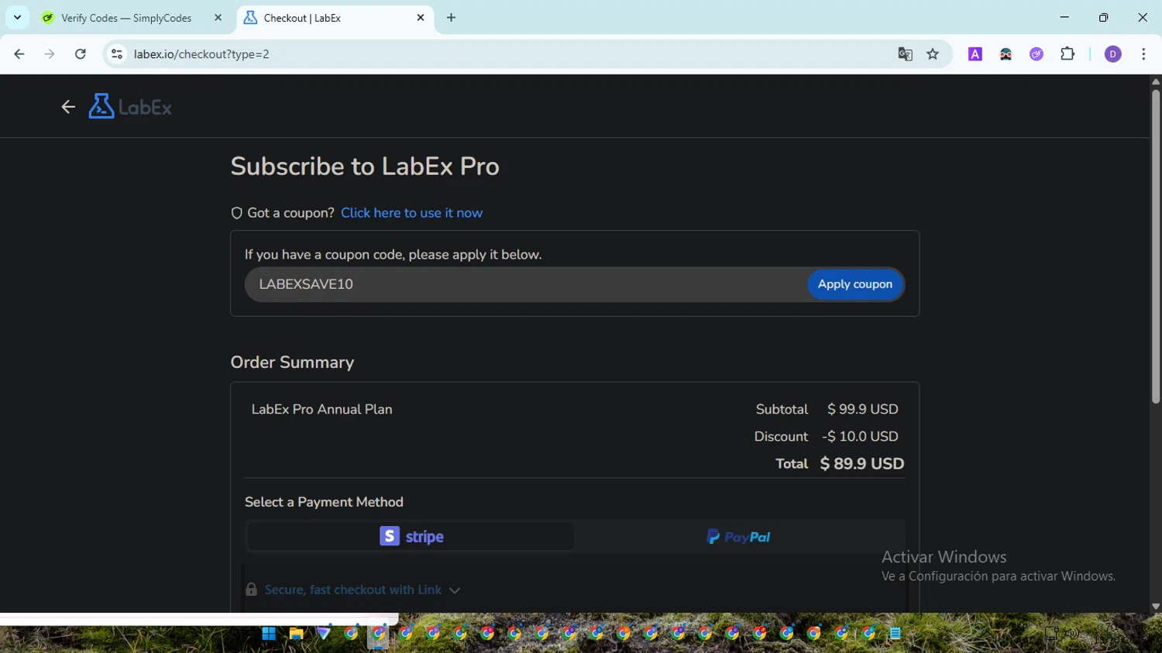Click 'LabEx Pro Annual Plan' text
1162x653 pixels.
321,409
